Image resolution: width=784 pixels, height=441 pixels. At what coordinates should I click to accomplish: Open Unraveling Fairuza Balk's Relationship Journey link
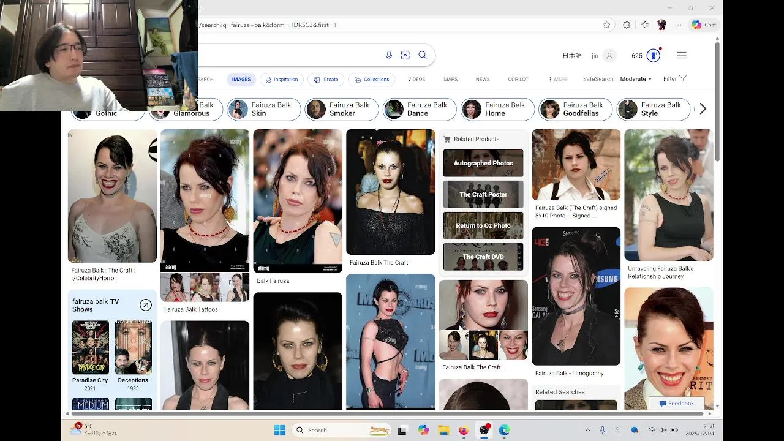(x=660, y=273)
